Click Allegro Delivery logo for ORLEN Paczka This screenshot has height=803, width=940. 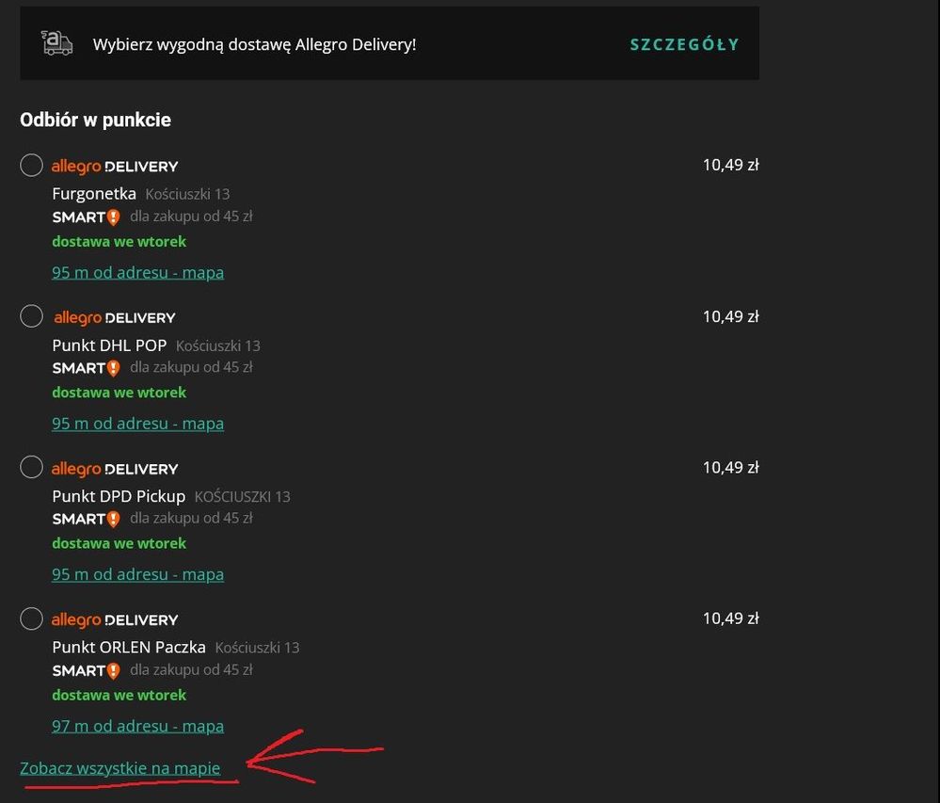115,620
